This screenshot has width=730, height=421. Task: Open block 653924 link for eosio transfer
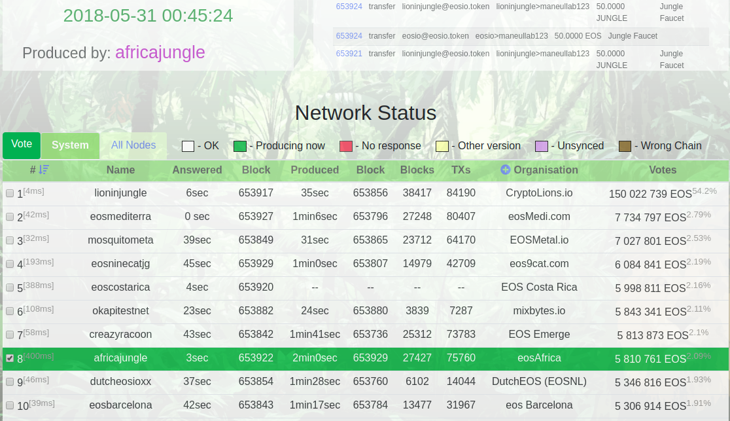(349, 36)
